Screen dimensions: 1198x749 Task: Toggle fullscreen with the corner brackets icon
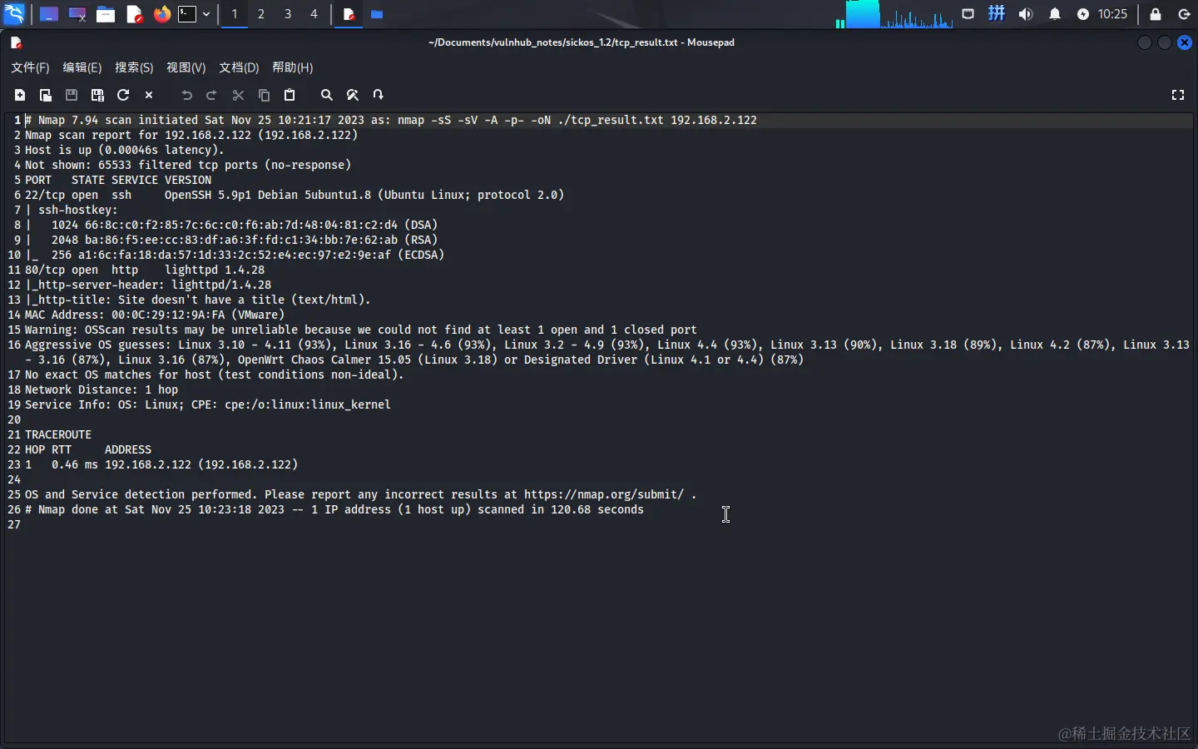[1178, 95]
